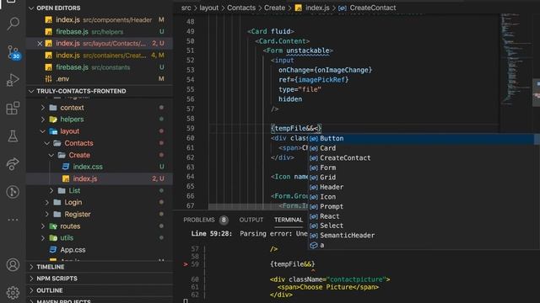Collapse the Contacts folder
The height and width of the screenshot is (303, 540).
(x=47, y=143)
